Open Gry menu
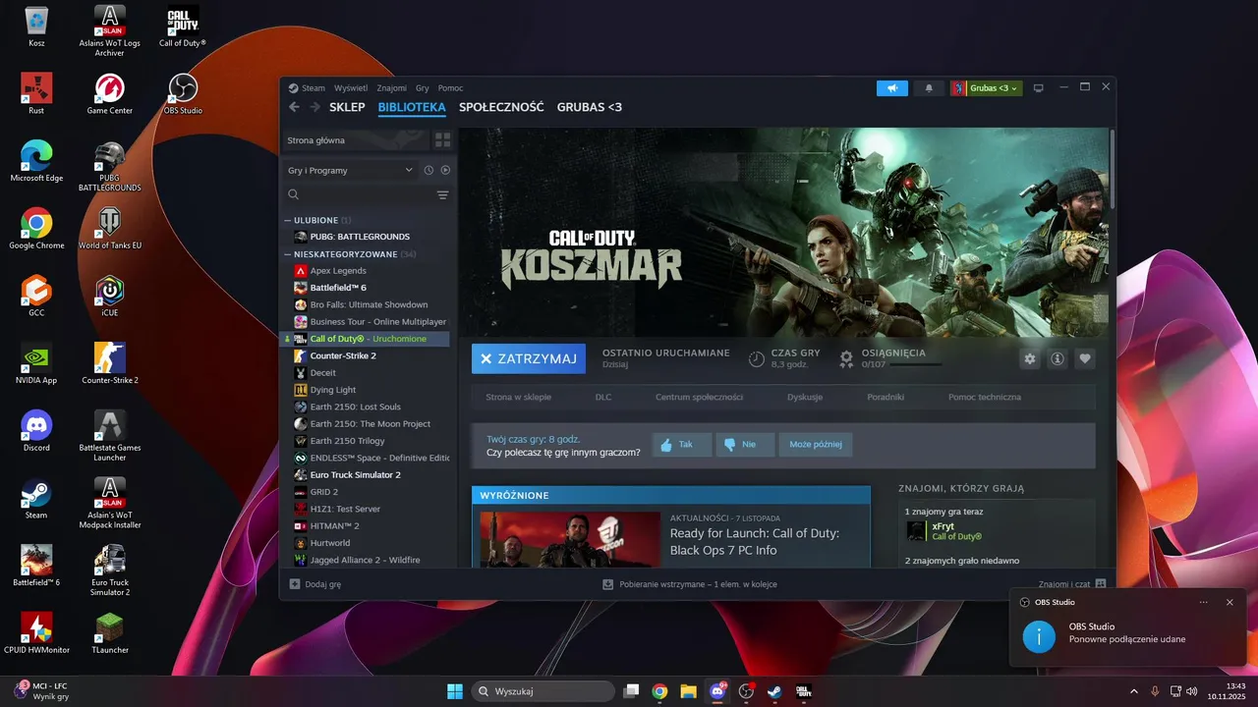This screenshot has width=1258, height=707. click(423, 88)
